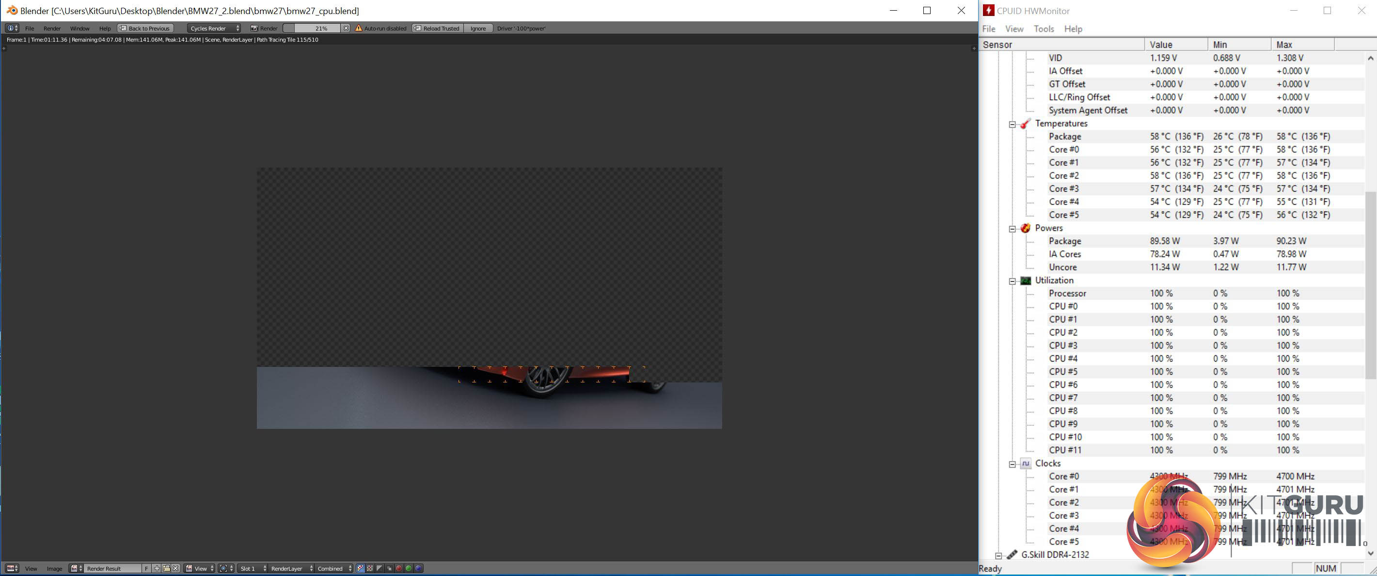Open the Cycles Render engine dropdown

point(214,28)
